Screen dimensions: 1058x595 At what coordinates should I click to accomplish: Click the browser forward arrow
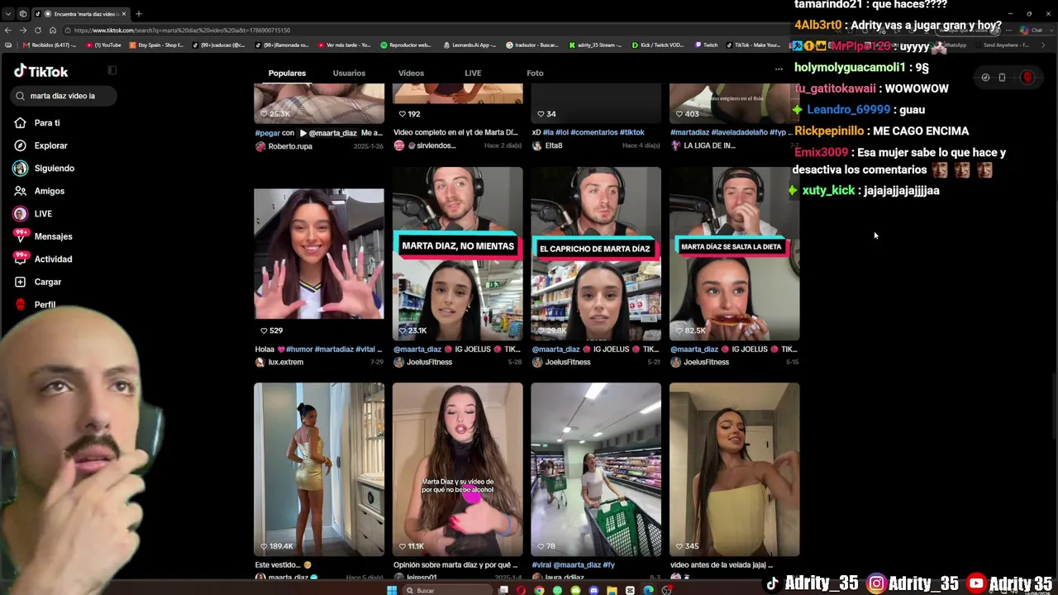23,31
